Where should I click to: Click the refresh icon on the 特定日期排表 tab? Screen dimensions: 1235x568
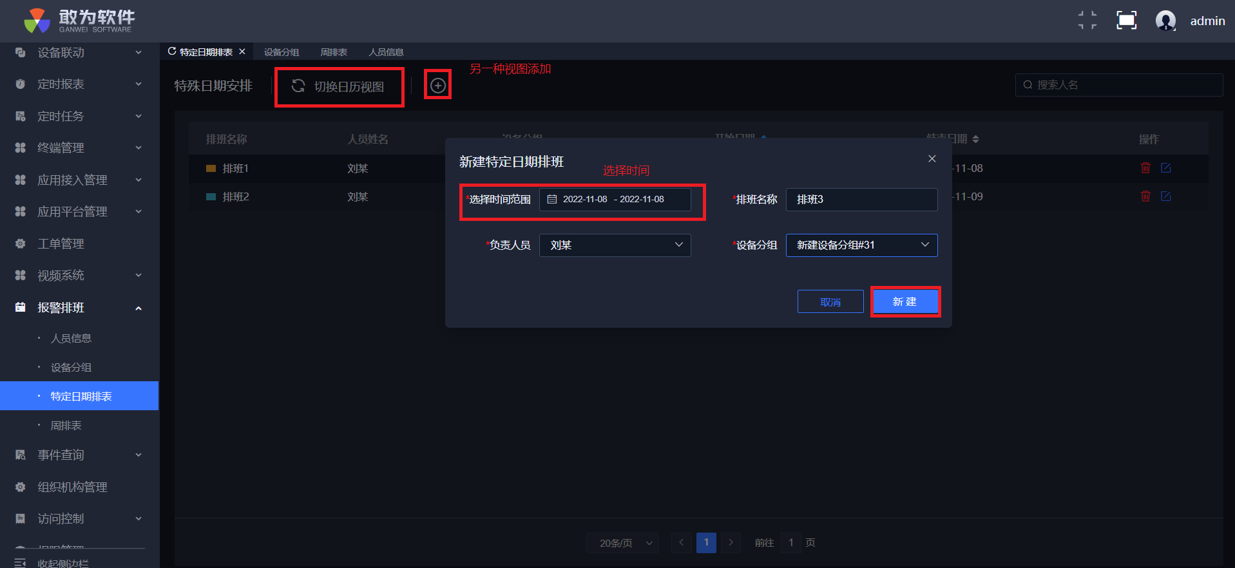point(172,52)
